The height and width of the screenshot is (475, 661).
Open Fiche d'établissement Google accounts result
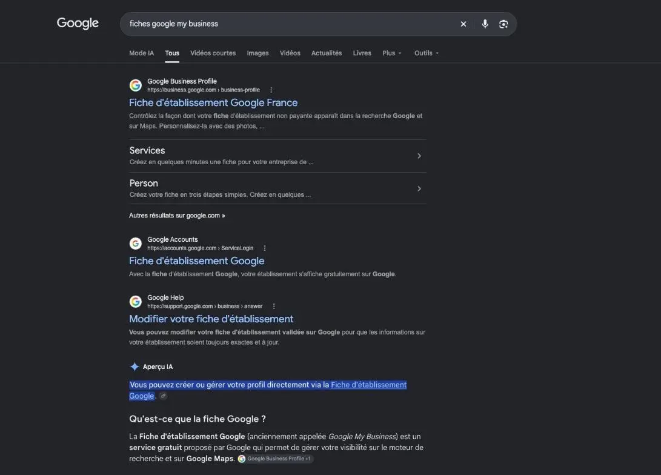pyautogui.click(x=196, y=261)
